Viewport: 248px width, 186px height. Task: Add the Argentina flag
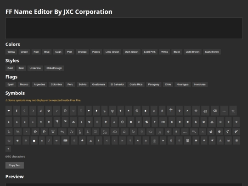point(39,85)
